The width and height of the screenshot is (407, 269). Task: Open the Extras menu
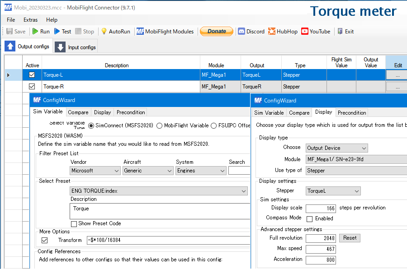pyautogui.click(x=30, y=20)
